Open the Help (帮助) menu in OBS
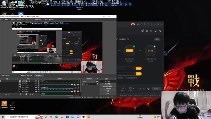Screen dimensions: 211x119 coord(51,19)
